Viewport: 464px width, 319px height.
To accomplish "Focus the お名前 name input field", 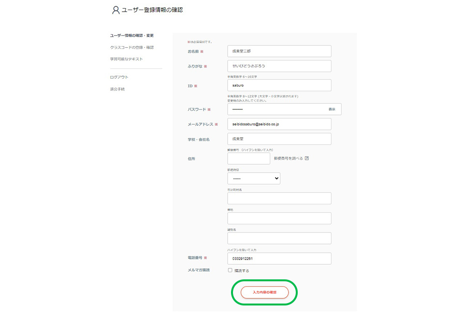I will pos(279,51).
